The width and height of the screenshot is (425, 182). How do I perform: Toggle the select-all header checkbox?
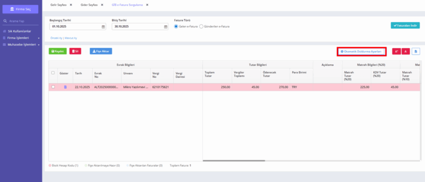(53, 73)
